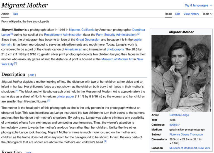Click the gelatin silver print photograph medium text
Image resolution: width=214 pixels, height=153 pixels.
tap(187, 130)
